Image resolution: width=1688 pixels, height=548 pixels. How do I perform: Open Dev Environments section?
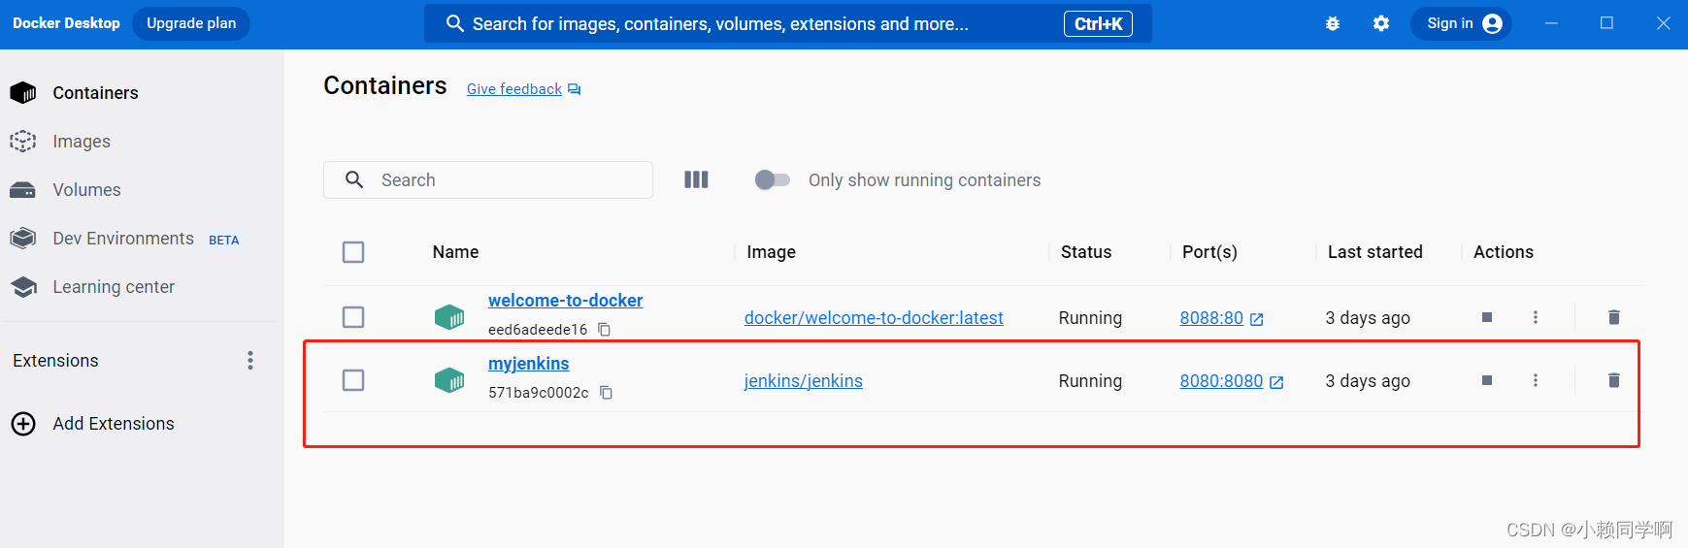coord(123,239)
